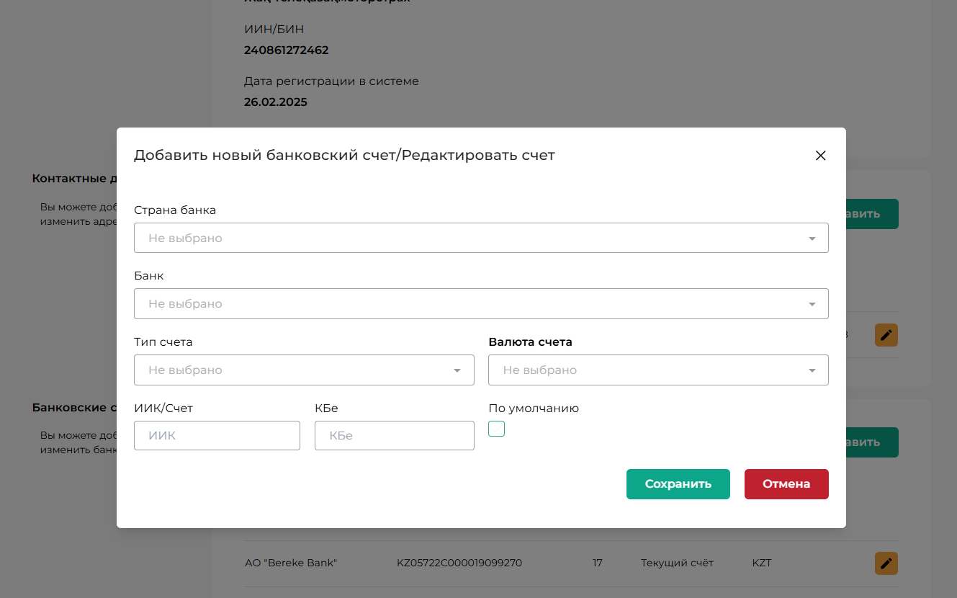Expand the Валюта счета dropdown

click(658, 370)
